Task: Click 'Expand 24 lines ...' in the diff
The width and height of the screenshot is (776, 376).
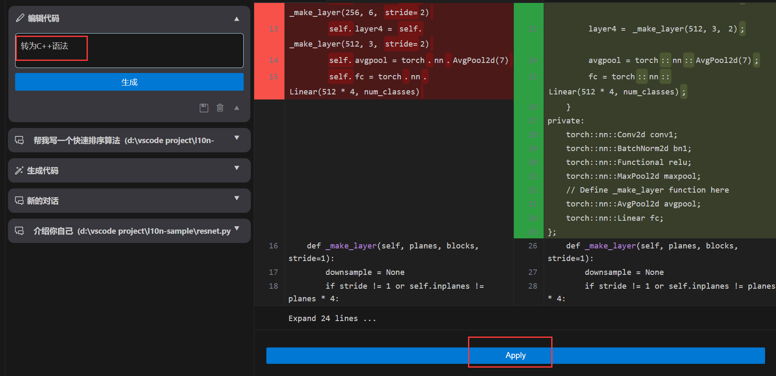Action: [x=332, y=319]
